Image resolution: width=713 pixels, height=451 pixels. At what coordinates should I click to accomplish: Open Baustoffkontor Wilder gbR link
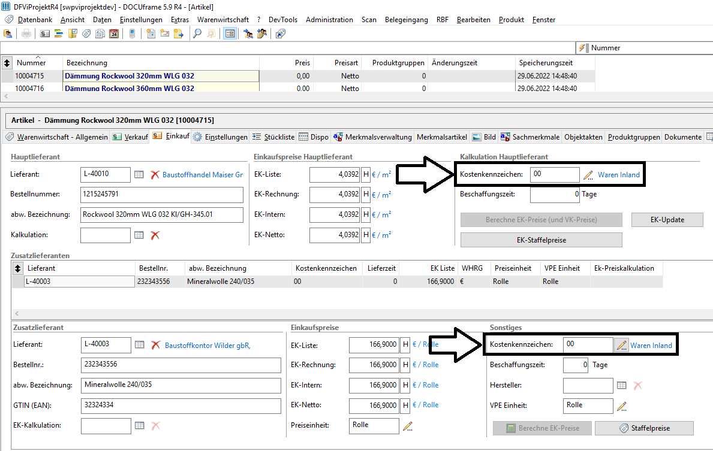click(x=207, y=346)
